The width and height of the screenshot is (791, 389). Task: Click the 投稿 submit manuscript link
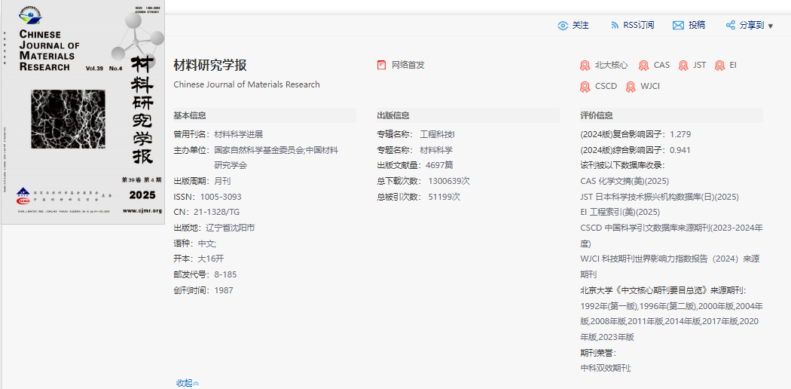(697, 25)
